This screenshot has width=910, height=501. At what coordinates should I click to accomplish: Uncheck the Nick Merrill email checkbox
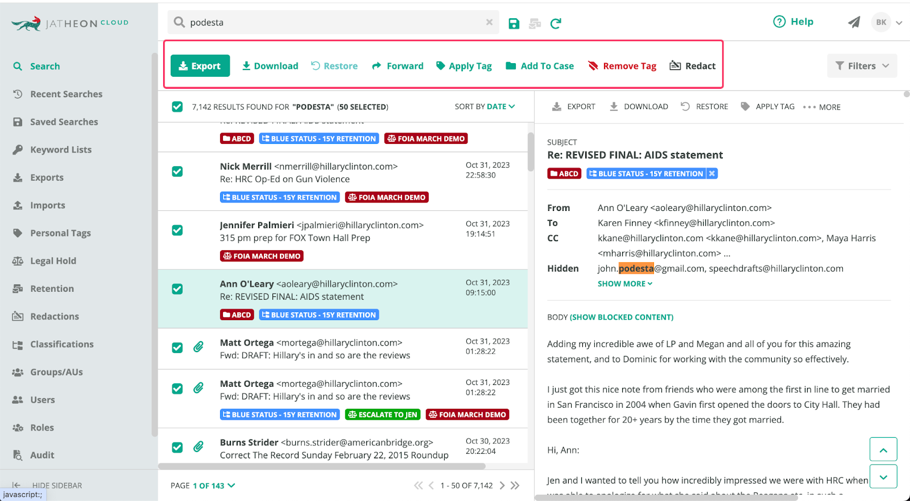(177, 172)
